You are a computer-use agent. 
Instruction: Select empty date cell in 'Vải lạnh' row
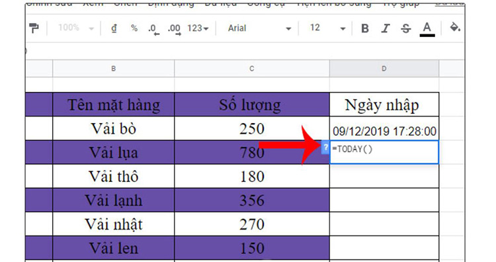[x=384, y=200]
